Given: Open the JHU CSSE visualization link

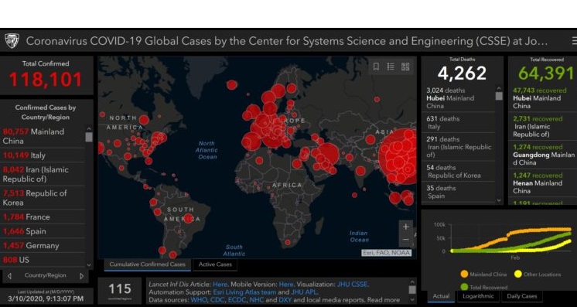Looking at the screenshot, I should pyautogui.click(x=352, y=284).
